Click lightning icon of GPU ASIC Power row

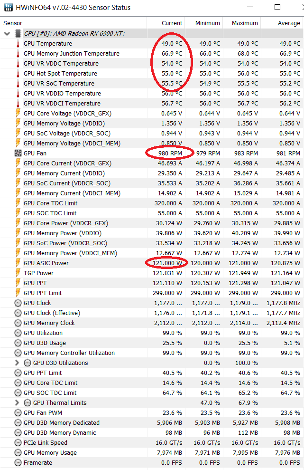(18, 263)
